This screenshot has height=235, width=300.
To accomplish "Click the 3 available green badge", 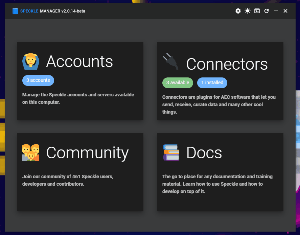I will (x=178, y=83).
